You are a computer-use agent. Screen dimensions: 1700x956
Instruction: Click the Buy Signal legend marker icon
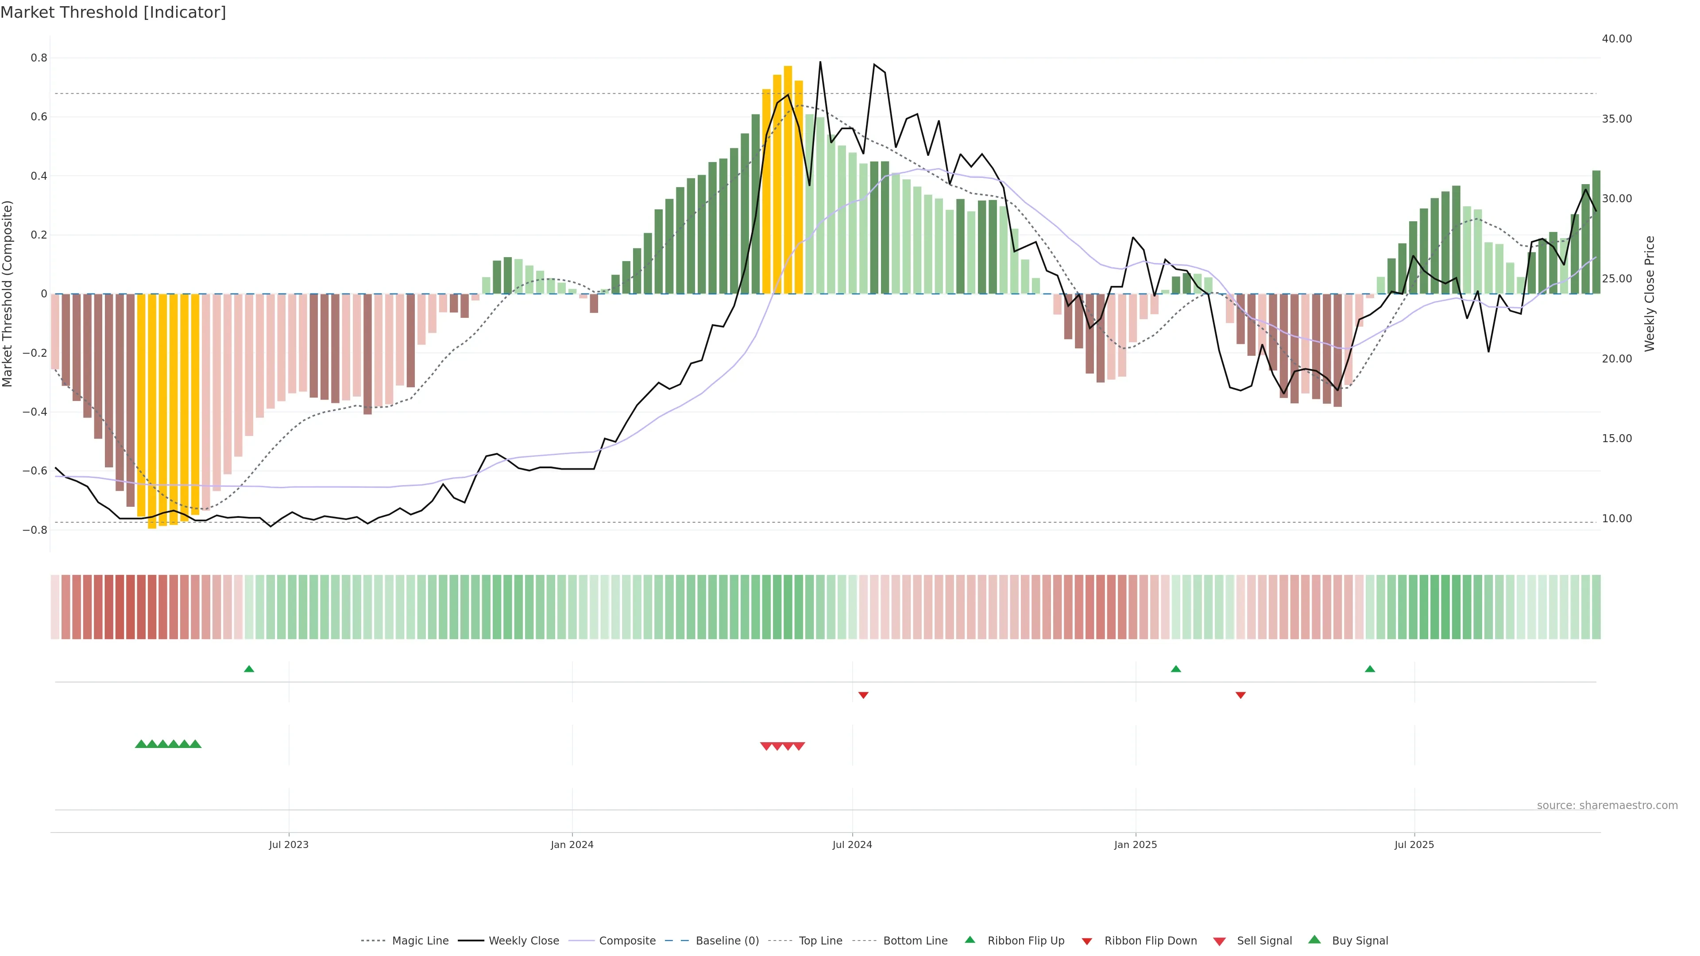1314,940
